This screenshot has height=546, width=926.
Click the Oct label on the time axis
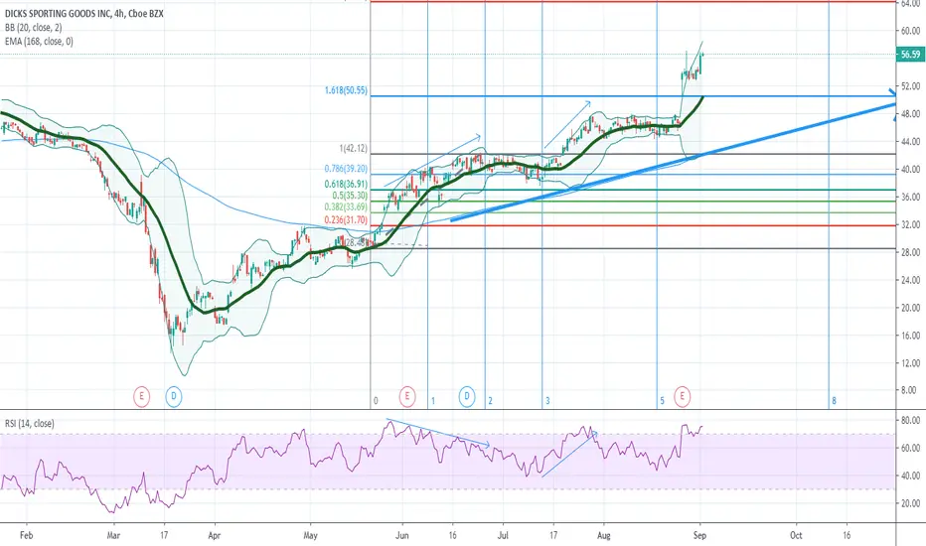point(796,535)
